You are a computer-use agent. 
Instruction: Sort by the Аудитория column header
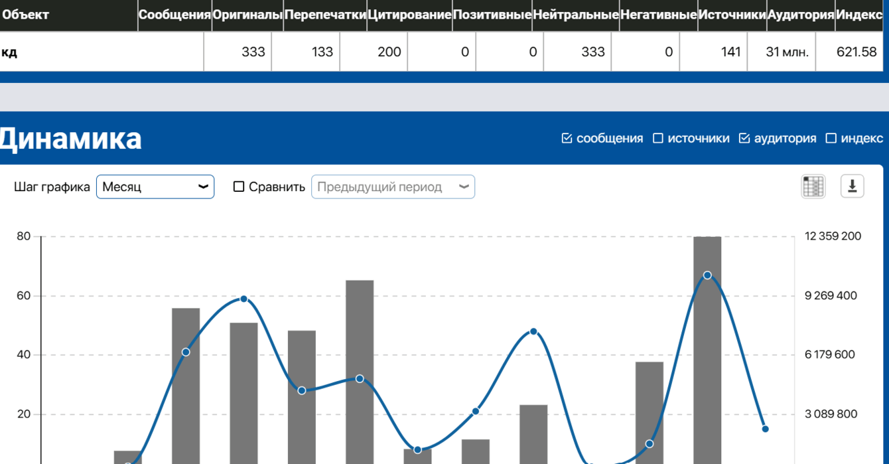point(801,15)
